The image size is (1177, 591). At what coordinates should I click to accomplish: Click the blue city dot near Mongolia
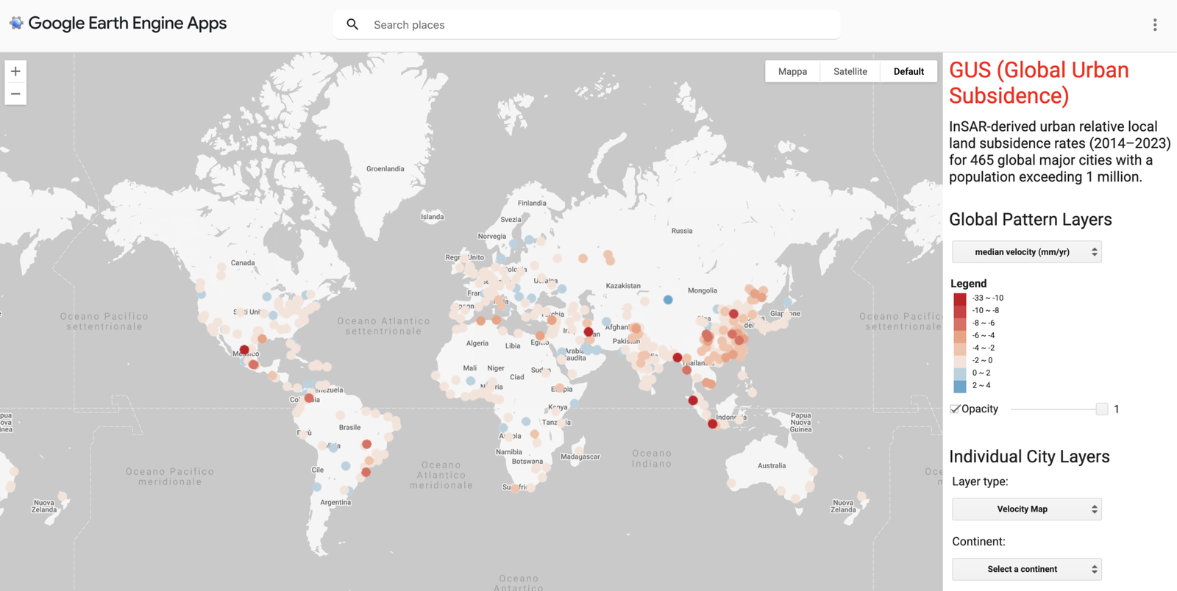coord(668,300)
